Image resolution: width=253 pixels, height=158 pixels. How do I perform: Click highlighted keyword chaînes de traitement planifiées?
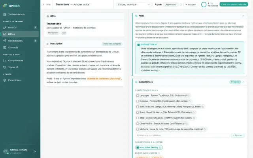click(104, 79)
